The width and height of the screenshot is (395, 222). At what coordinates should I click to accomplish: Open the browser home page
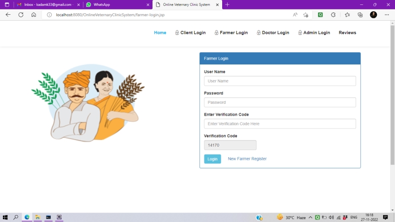coord(34,15)
